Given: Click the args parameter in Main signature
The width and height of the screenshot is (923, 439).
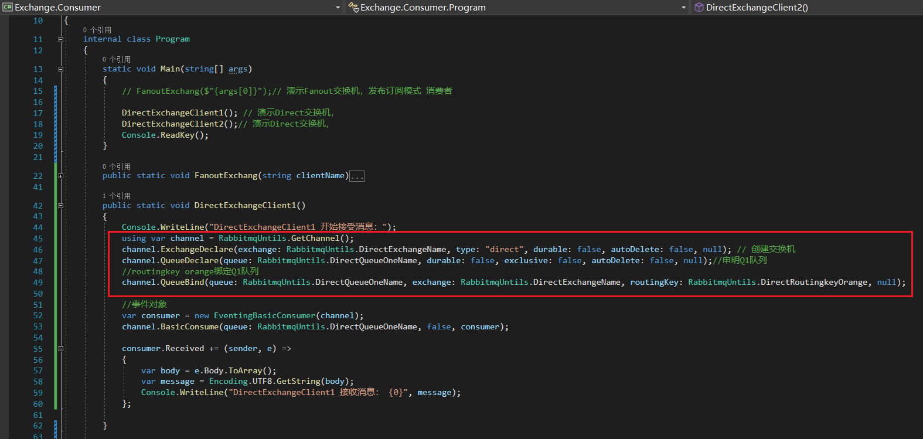Looking at the screenshot, I should coord(238,69).
